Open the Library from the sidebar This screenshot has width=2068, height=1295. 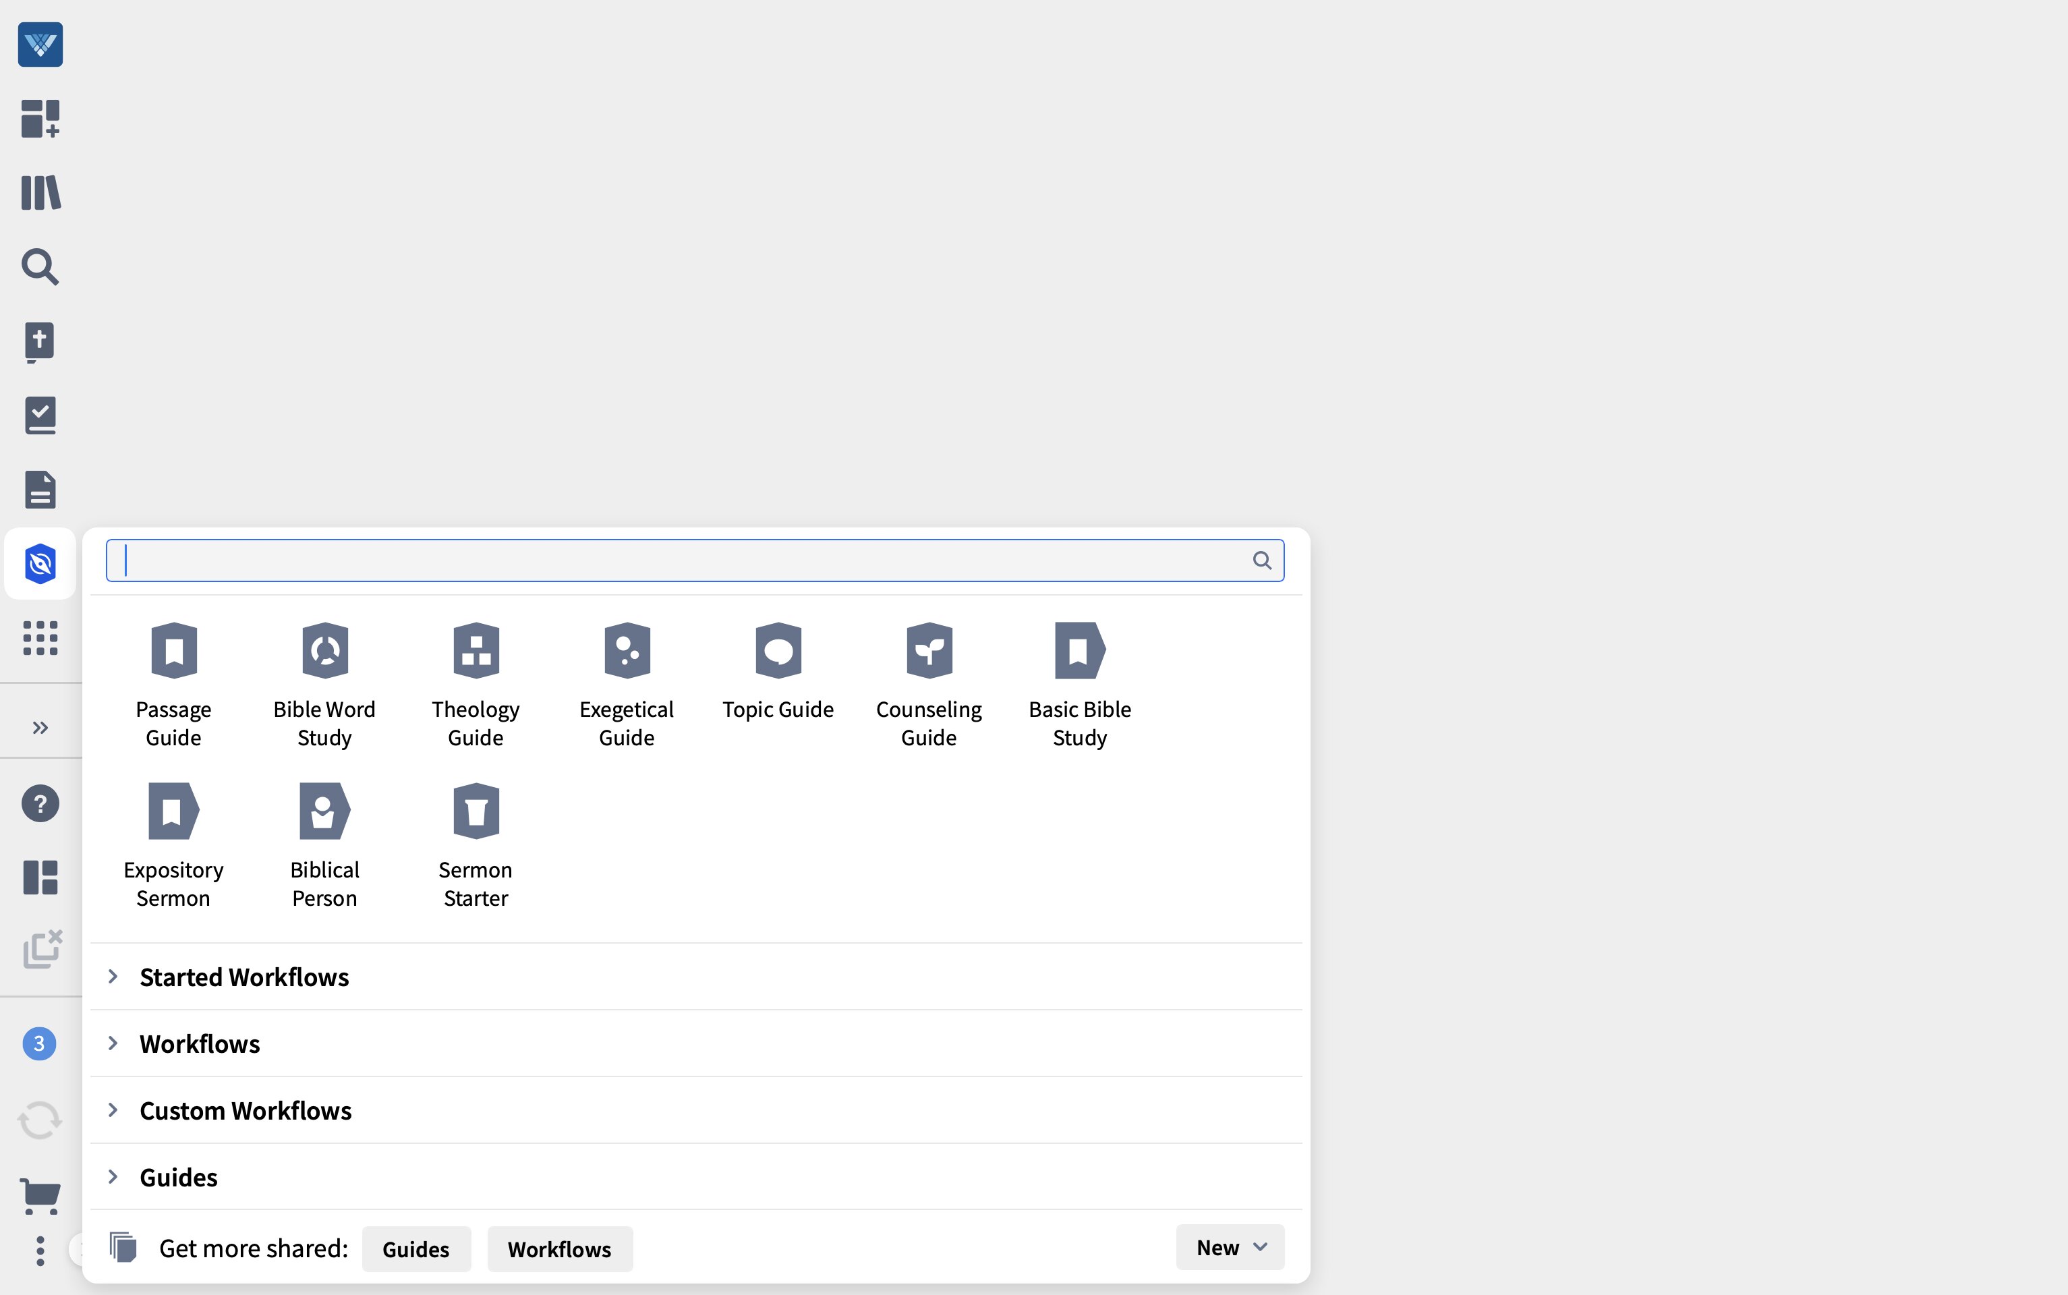(39, 193)
